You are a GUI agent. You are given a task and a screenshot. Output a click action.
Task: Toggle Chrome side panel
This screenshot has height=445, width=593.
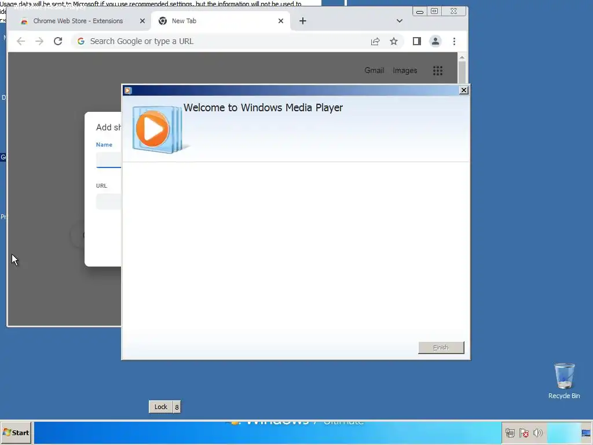[x=417, y=41]
